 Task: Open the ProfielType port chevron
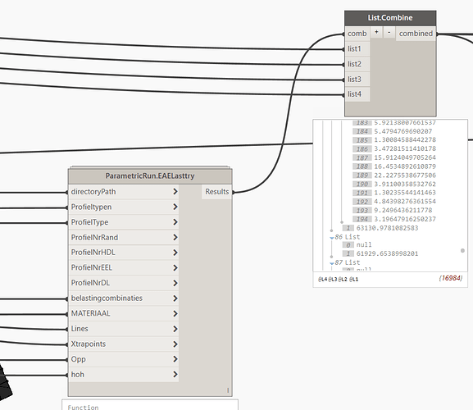point(175,222)
